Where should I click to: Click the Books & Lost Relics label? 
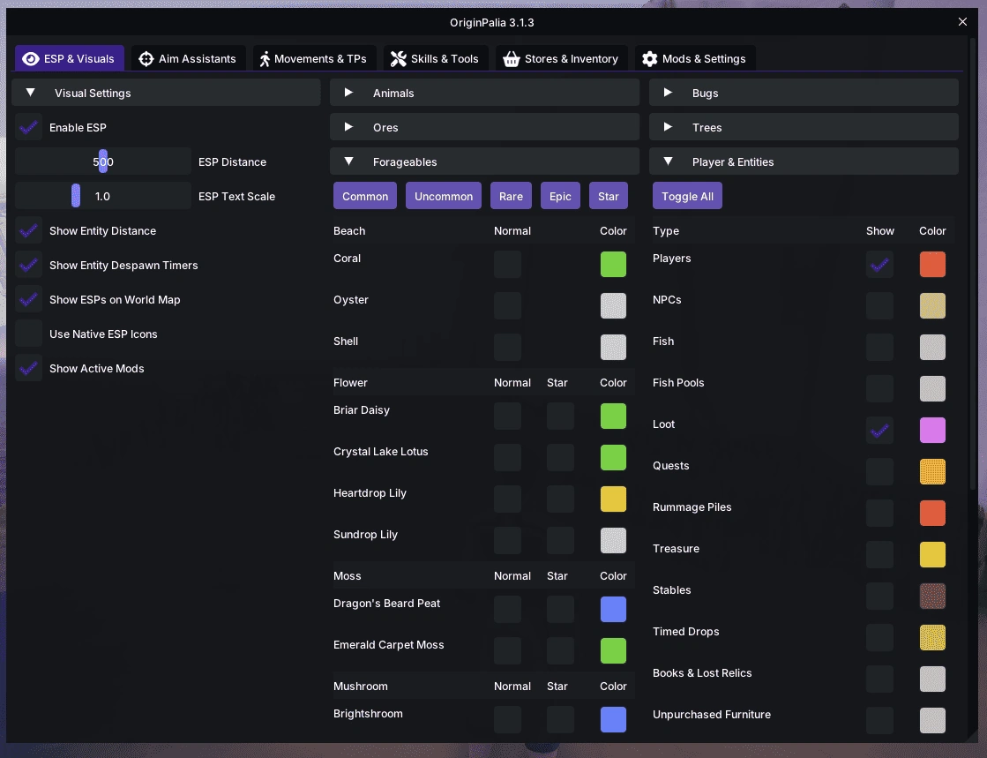coord(702,673)
